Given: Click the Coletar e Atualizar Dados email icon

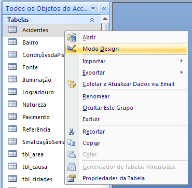Looking at the screenshot, I should (72, 84).
